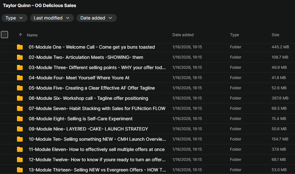Viewport: 295px width, 174px height.
Task: Click the folder icon for 13-Module Thirteen
Action: [x=20, y=170]
